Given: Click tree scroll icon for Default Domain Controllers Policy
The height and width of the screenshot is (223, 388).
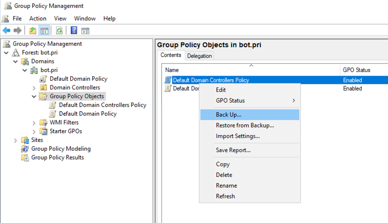Looking at the screenshot, I should 53,105.
